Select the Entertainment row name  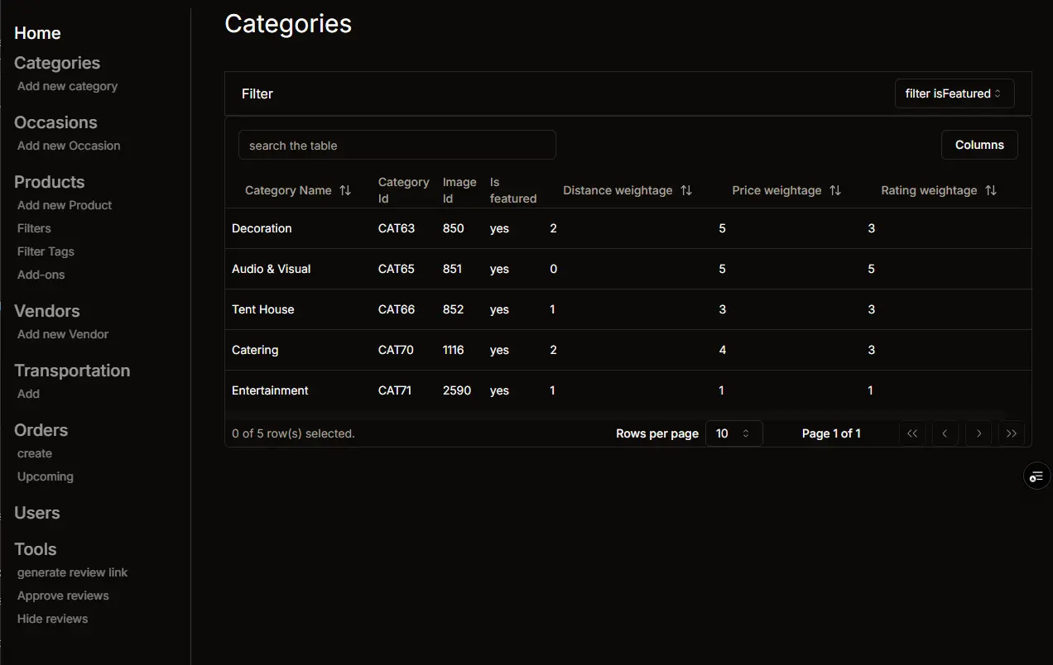pos(270,390)
